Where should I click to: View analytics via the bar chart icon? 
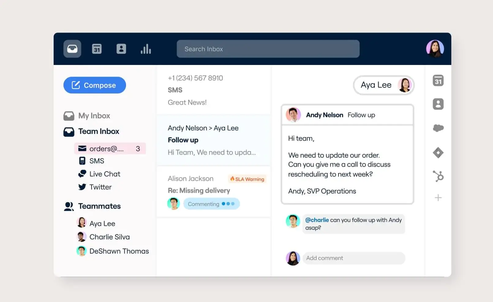click(x=146, y=48)
